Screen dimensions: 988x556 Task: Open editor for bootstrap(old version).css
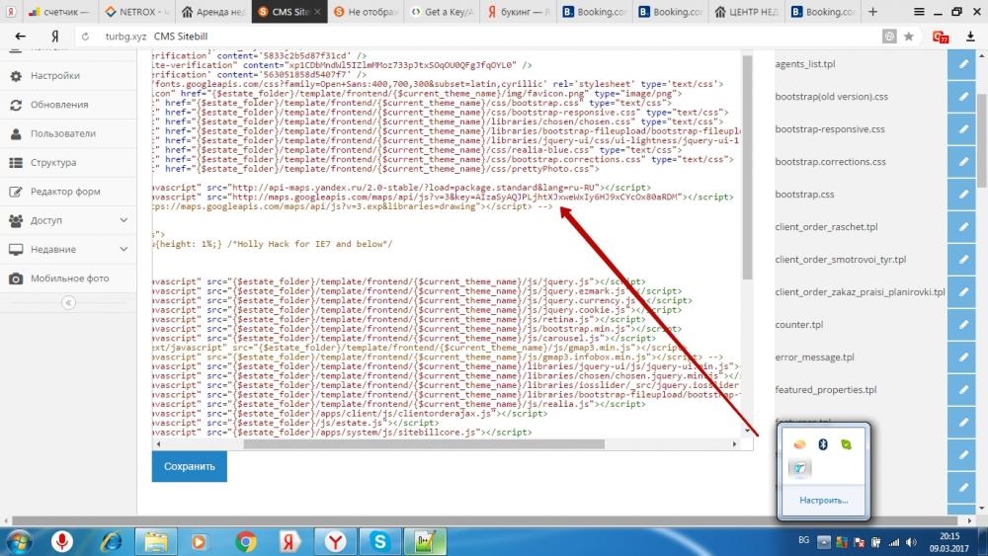[961, 97]
